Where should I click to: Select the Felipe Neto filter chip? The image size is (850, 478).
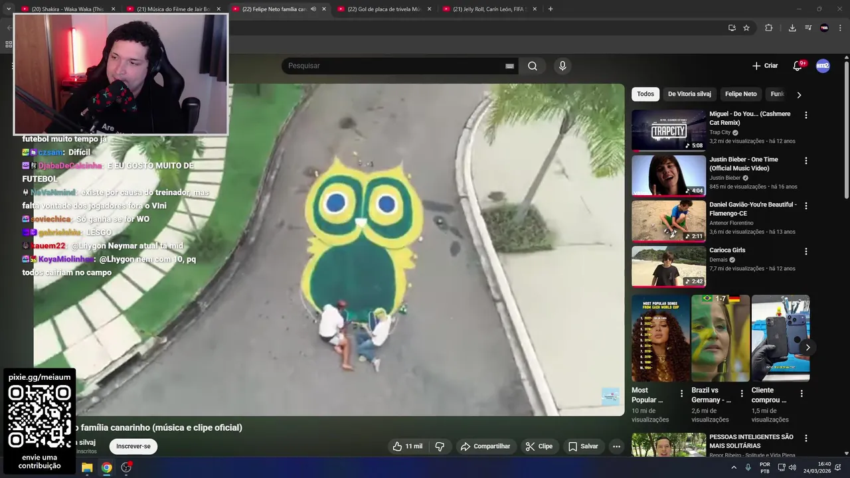[740, 94]
